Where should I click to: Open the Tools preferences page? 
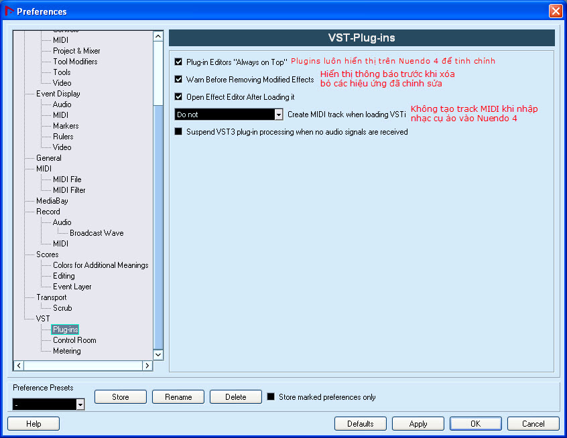[x=62, y=72]
